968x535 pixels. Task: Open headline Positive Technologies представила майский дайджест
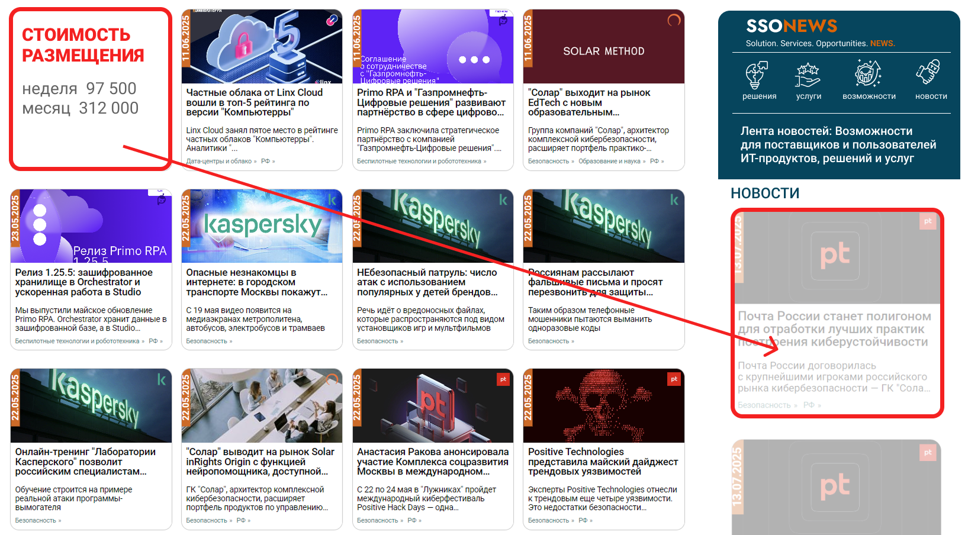(x=603, y=462)
